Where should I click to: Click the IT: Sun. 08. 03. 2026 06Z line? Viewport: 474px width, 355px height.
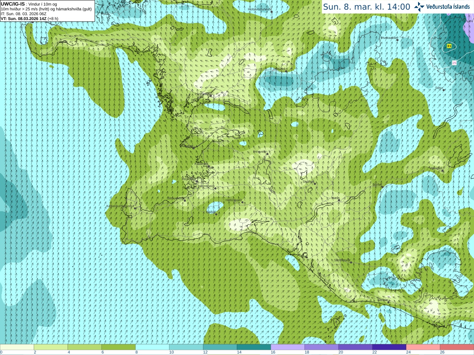pos(24,14)
